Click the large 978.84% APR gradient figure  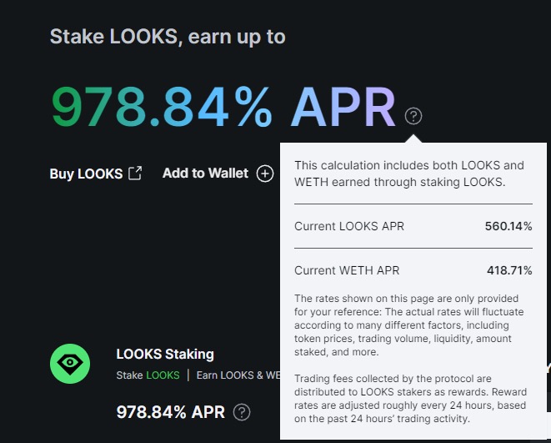(x=224, y=107)
